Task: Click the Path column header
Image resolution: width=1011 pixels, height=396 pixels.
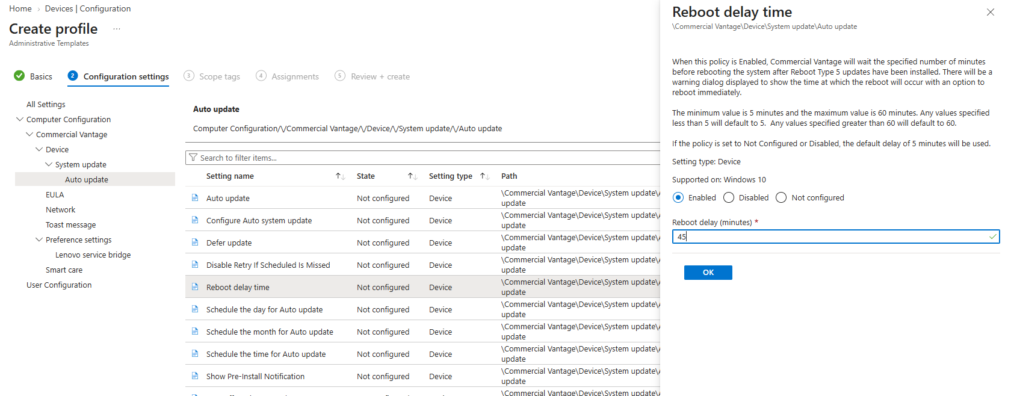Action: 509,176
